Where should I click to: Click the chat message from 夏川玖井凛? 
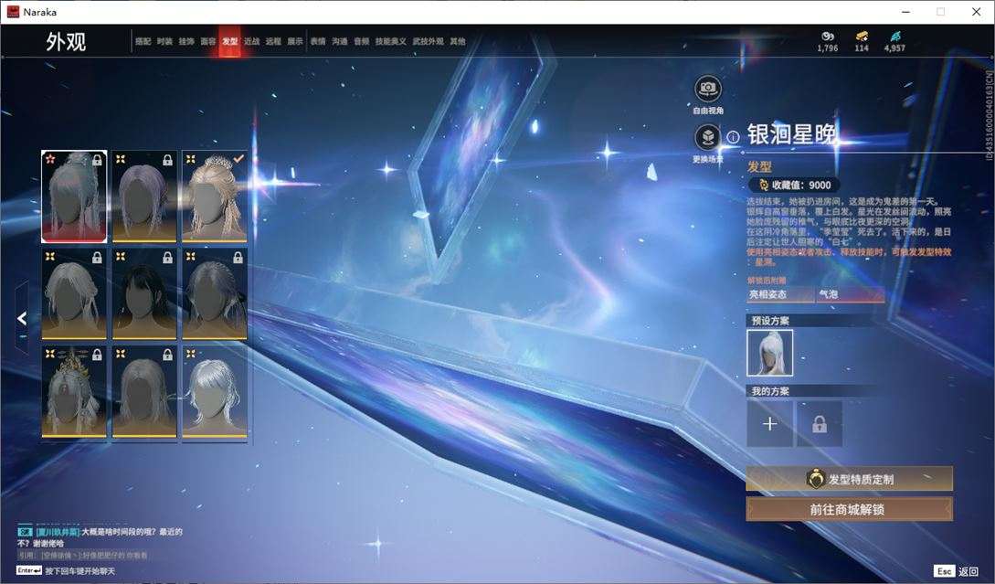pyautogui.click(x=101, y=537)
